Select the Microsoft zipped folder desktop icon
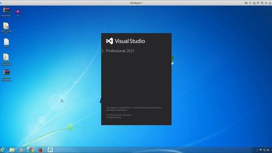The image size is (272, 153). pos(6,59)
